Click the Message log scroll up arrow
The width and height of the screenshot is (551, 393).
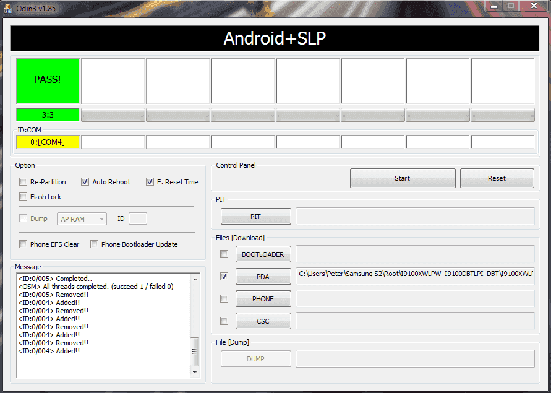coord(195,279)
